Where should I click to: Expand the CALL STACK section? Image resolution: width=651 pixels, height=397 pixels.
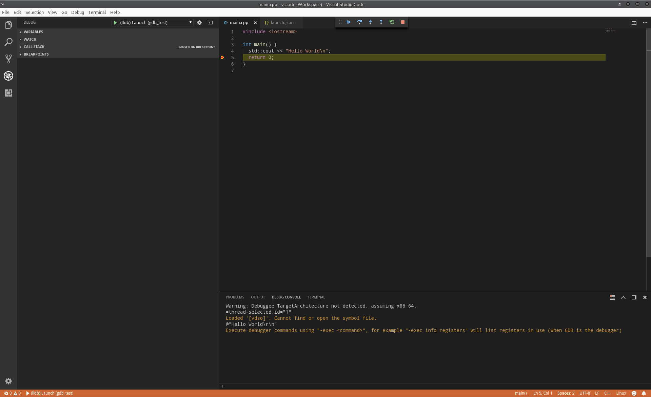tap(34, 47)
